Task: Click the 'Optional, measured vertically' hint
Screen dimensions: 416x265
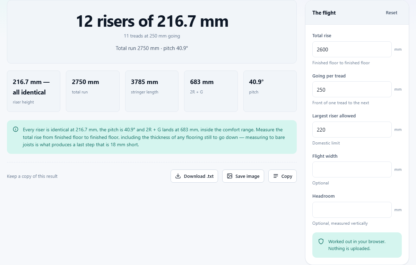Action: tap(340, 223)
